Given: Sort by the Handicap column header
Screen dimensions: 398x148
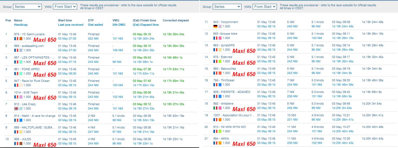Looking at the screenshot, I should coord(21,25).
